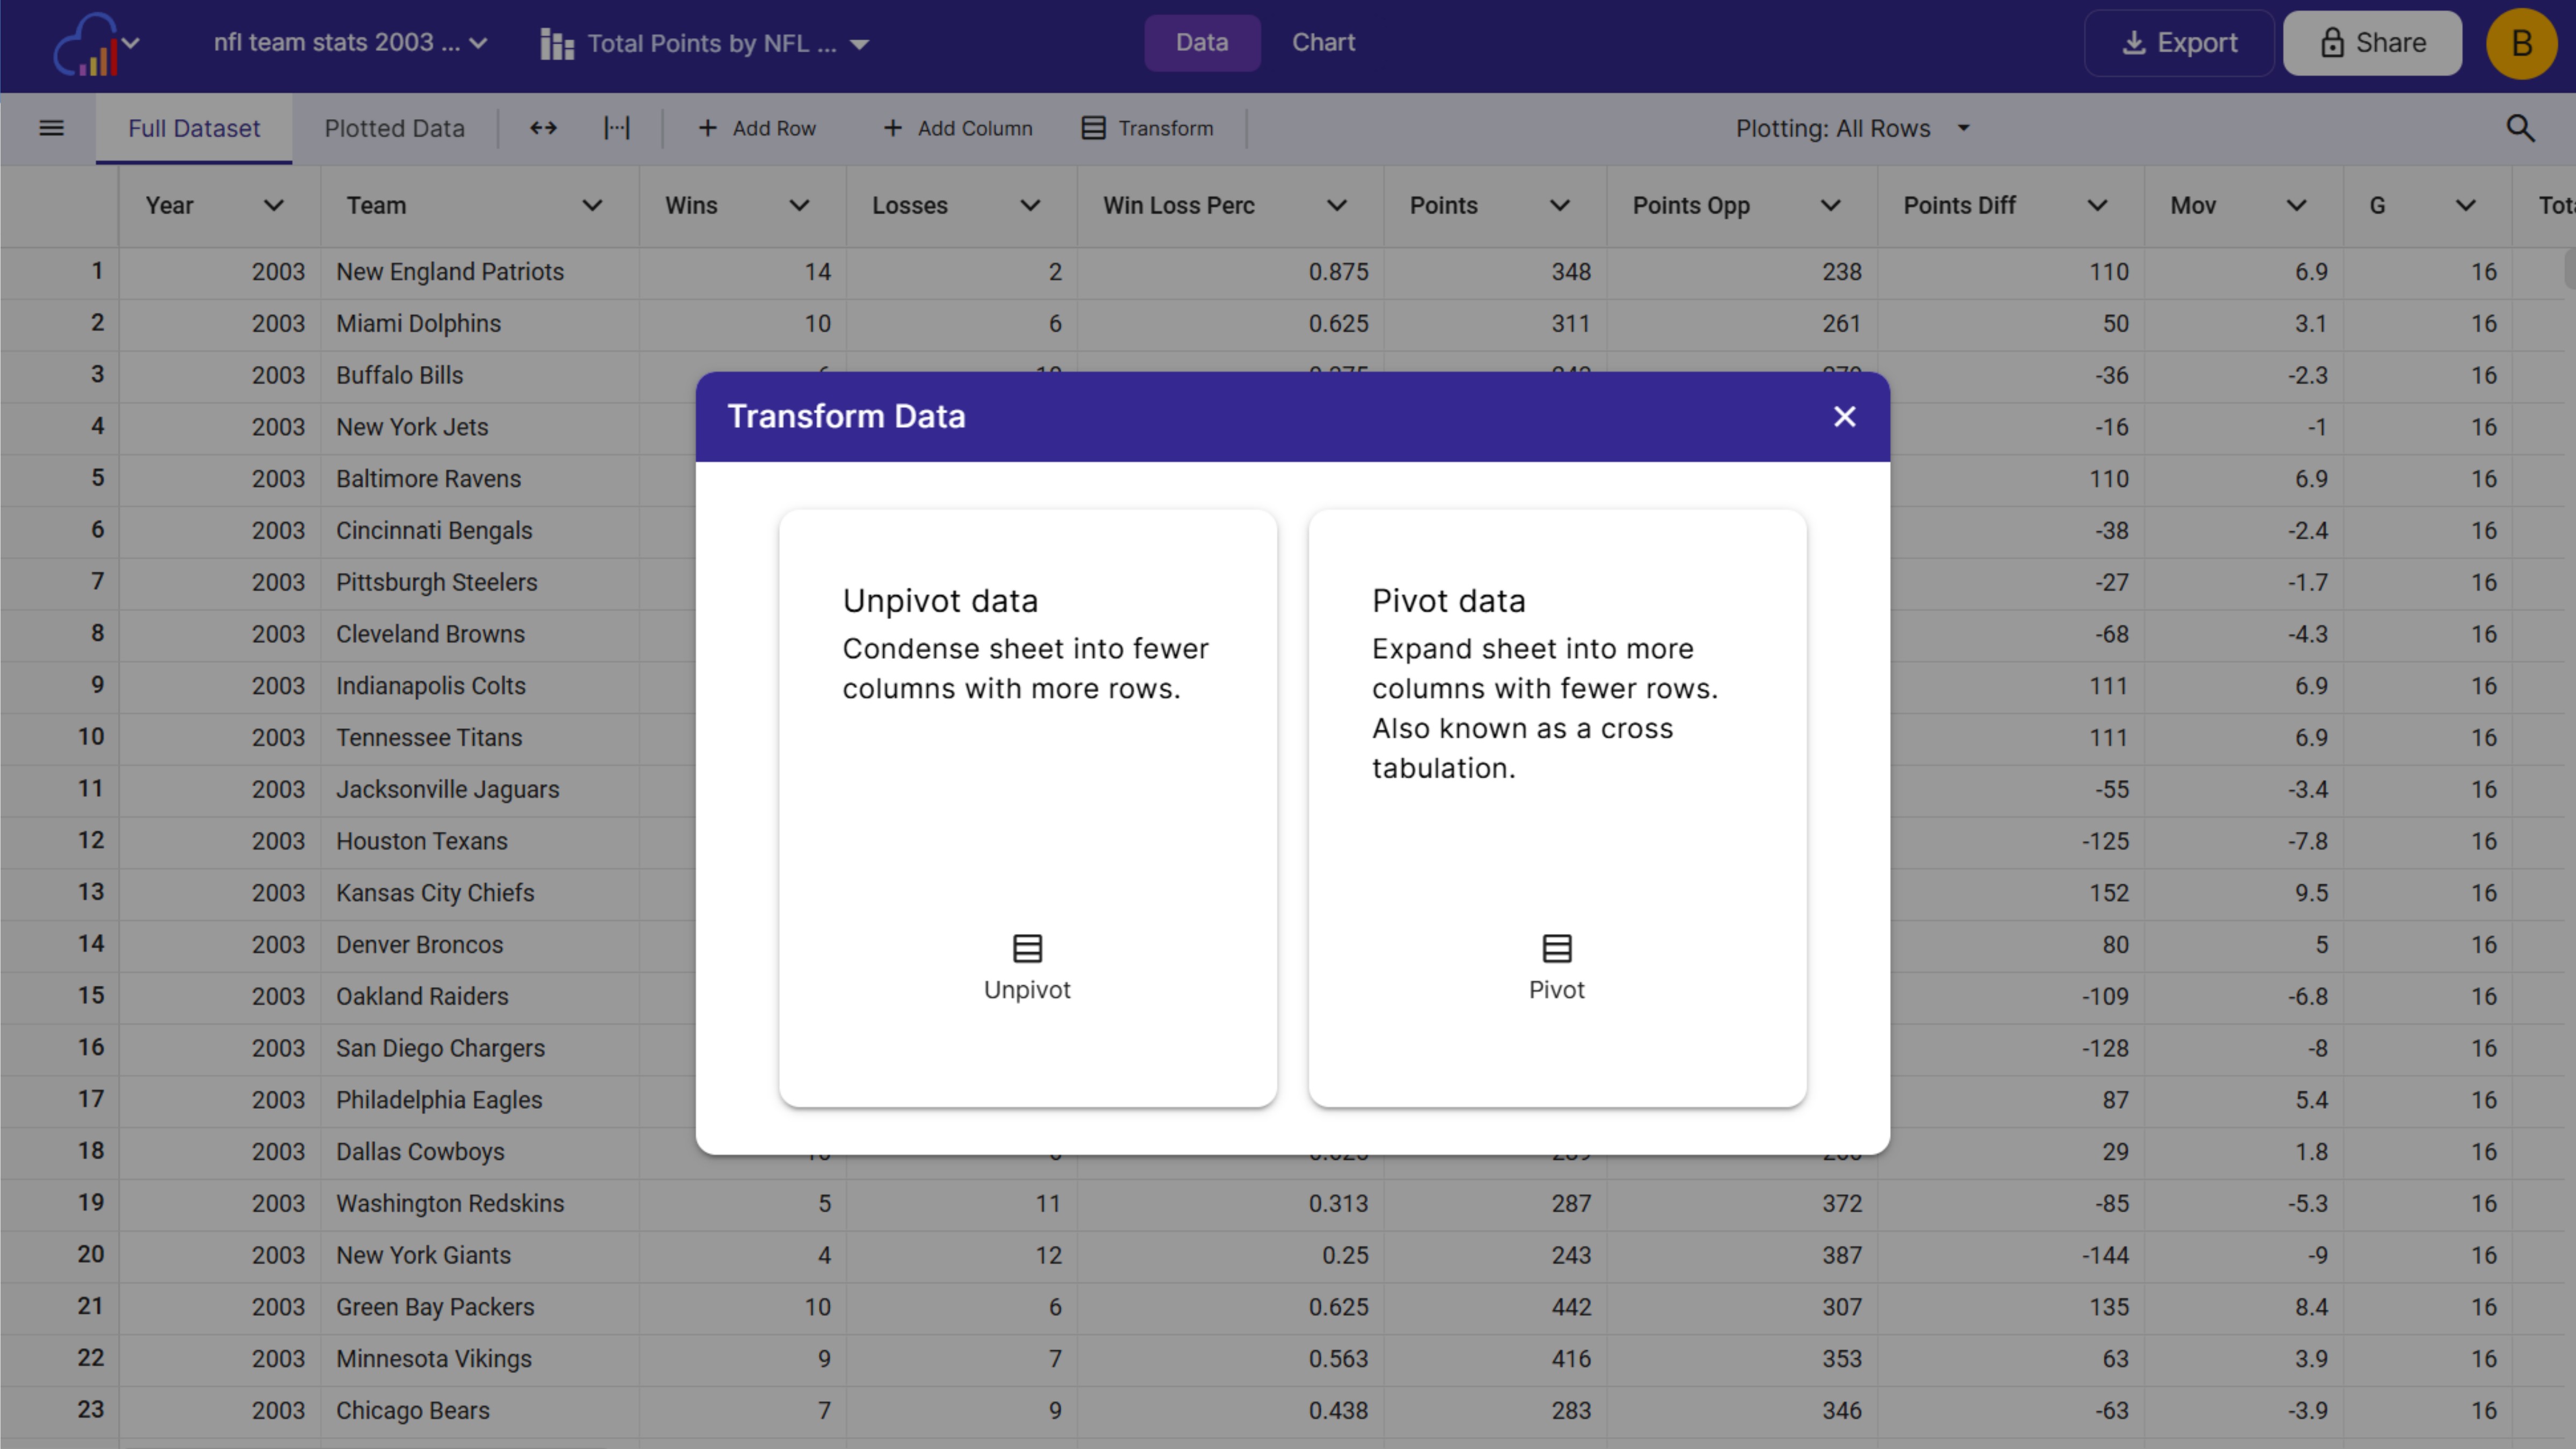2576x1449 pixels.
Task: Open the Losses column dropdown
Action: 1030,206
